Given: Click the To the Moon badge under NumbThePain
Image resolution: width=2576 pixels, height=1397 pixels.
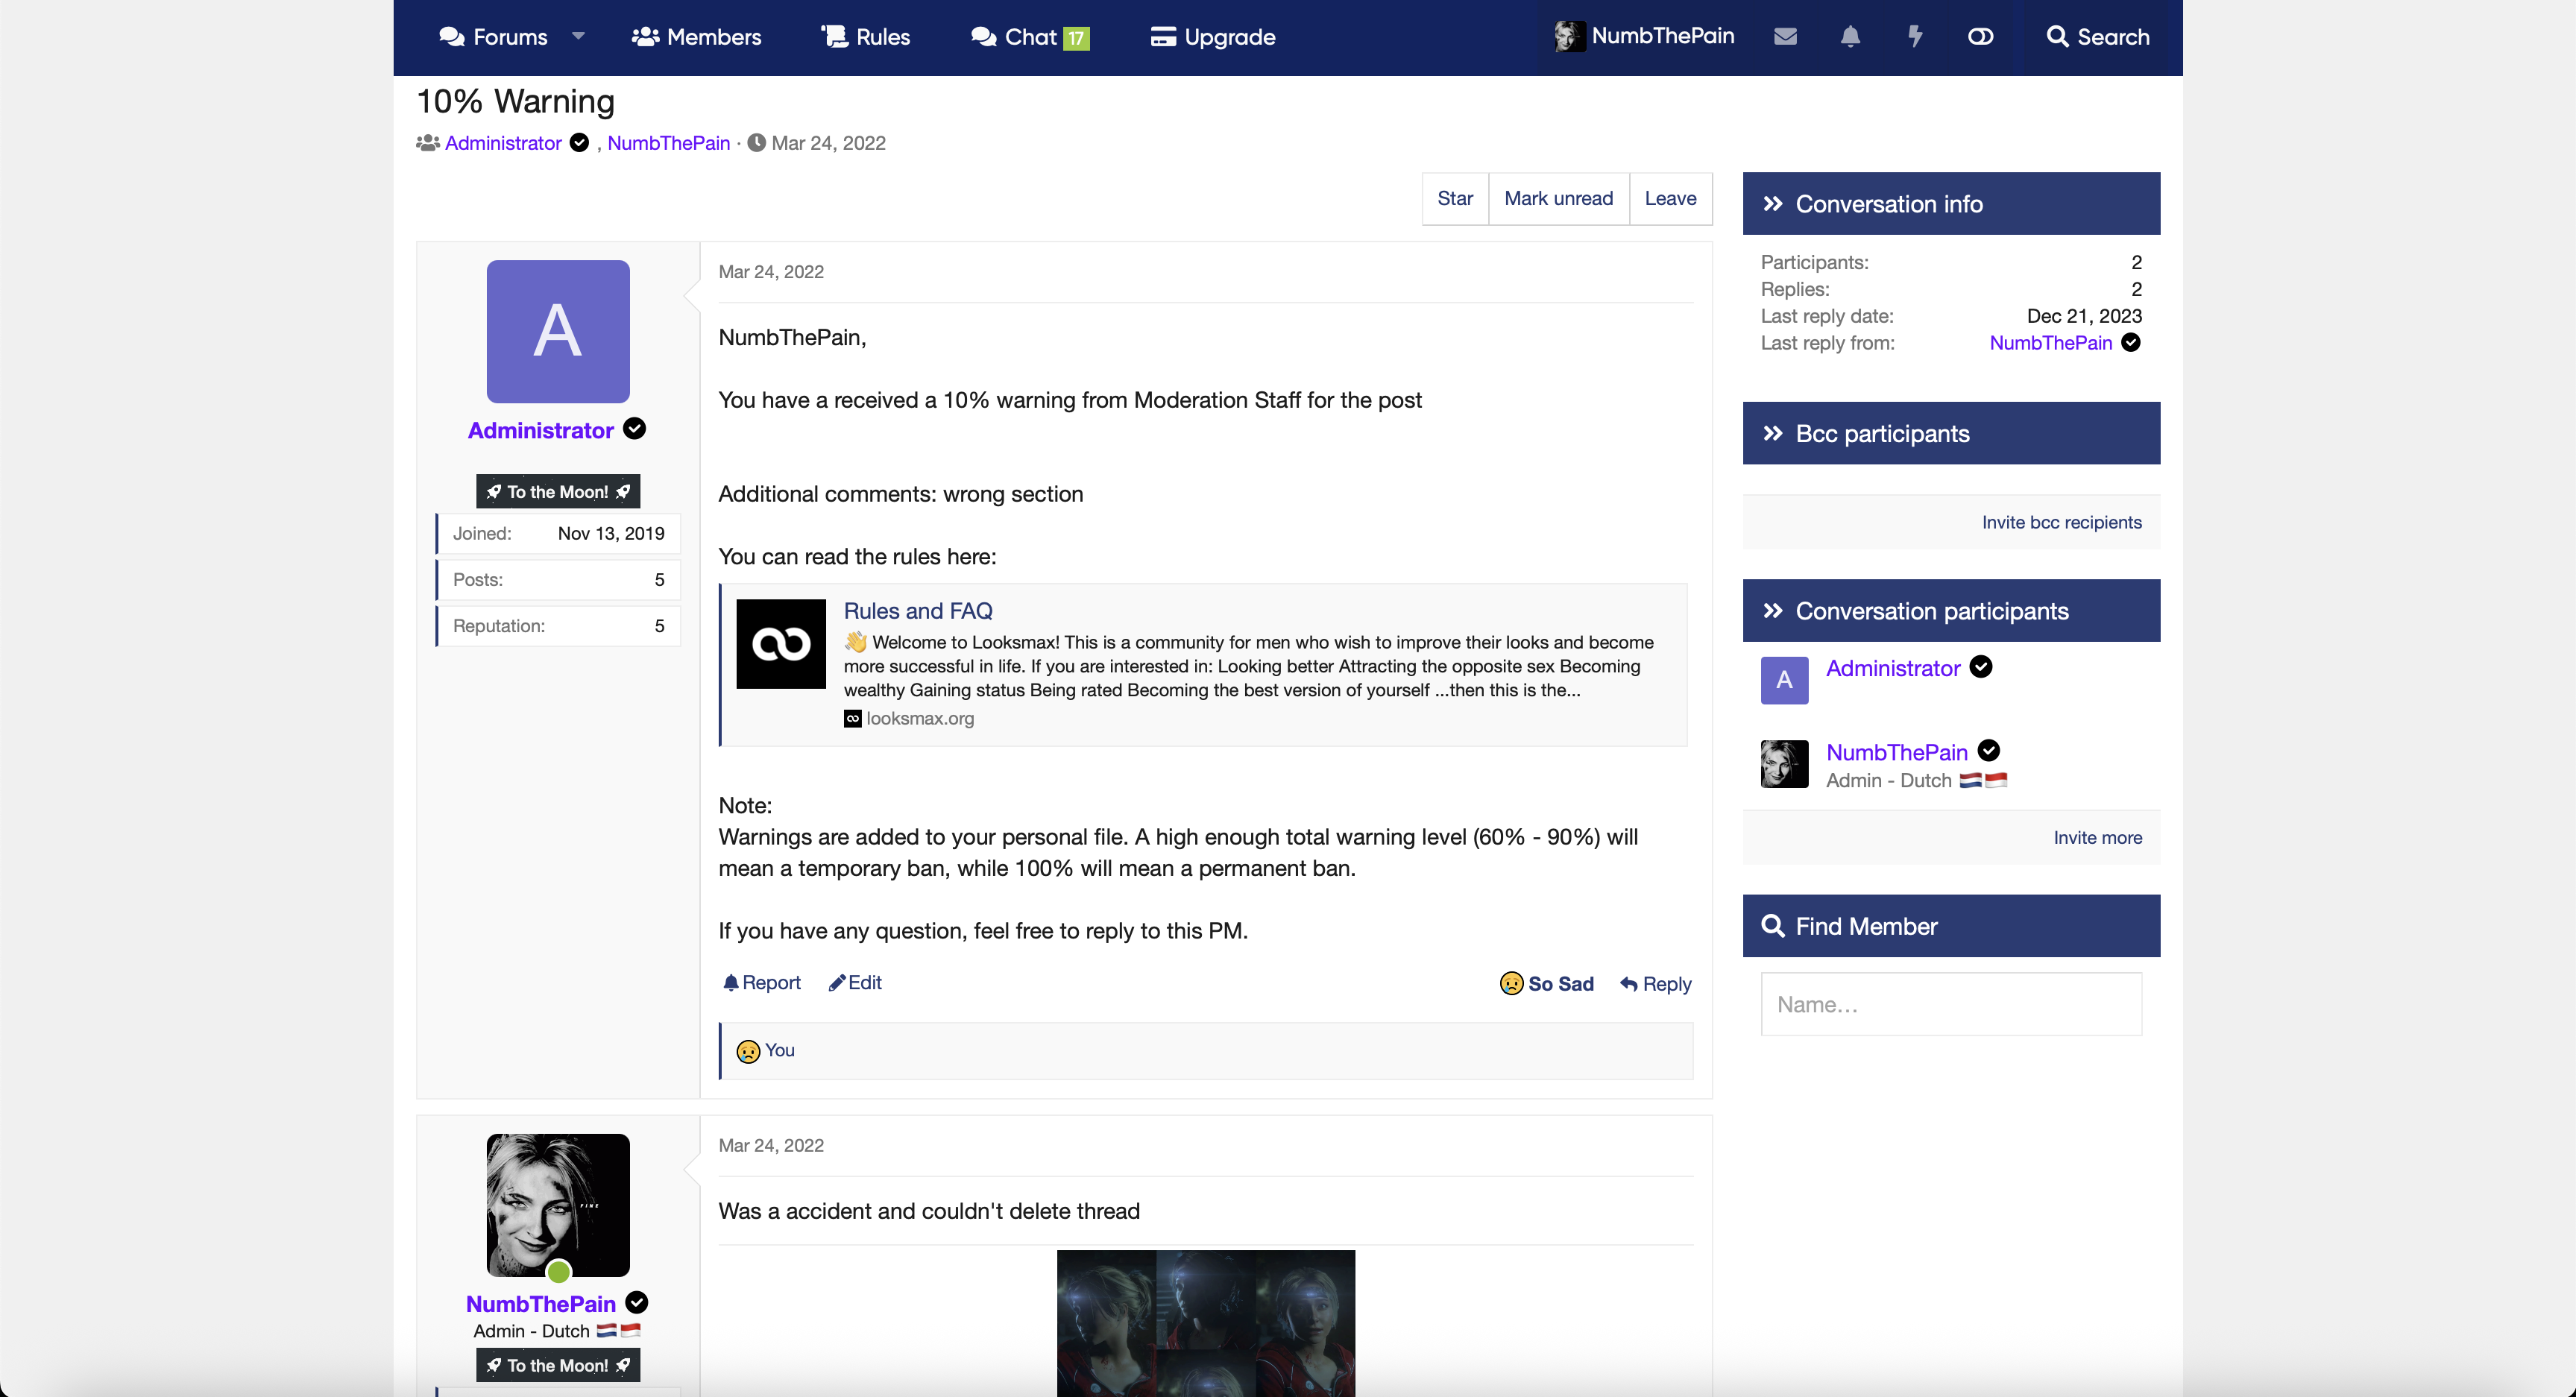Looking at the screenshot, I should click(x=558, y=1365).
